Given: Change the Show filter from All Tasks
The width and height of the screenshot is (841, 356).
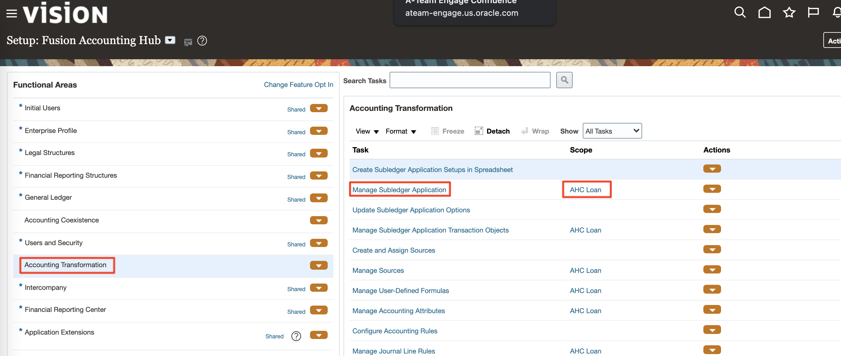Looking at the screenshot, I should (x=612, y=131).
